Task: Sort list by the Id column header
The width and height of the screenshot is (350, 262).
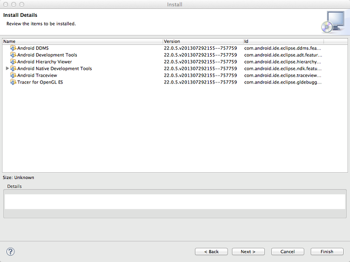Action: [283, 41]
